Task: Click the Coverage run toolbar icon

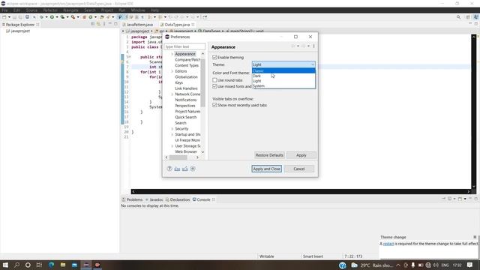Action: [x=62, y=17]
